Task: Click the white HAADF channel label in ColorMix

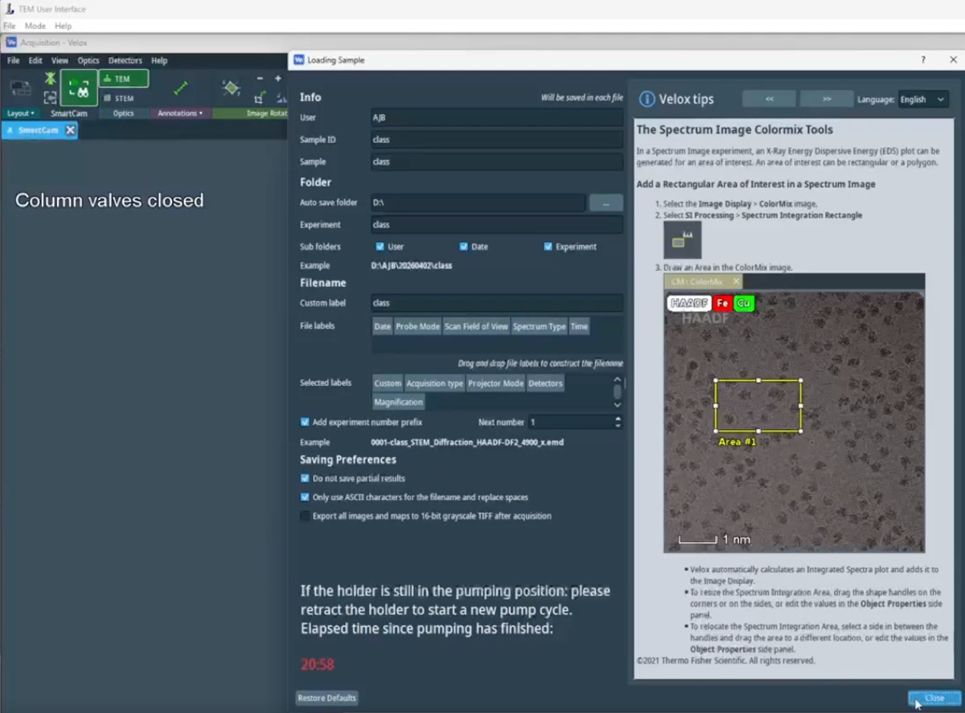Action: coord(689,303)
